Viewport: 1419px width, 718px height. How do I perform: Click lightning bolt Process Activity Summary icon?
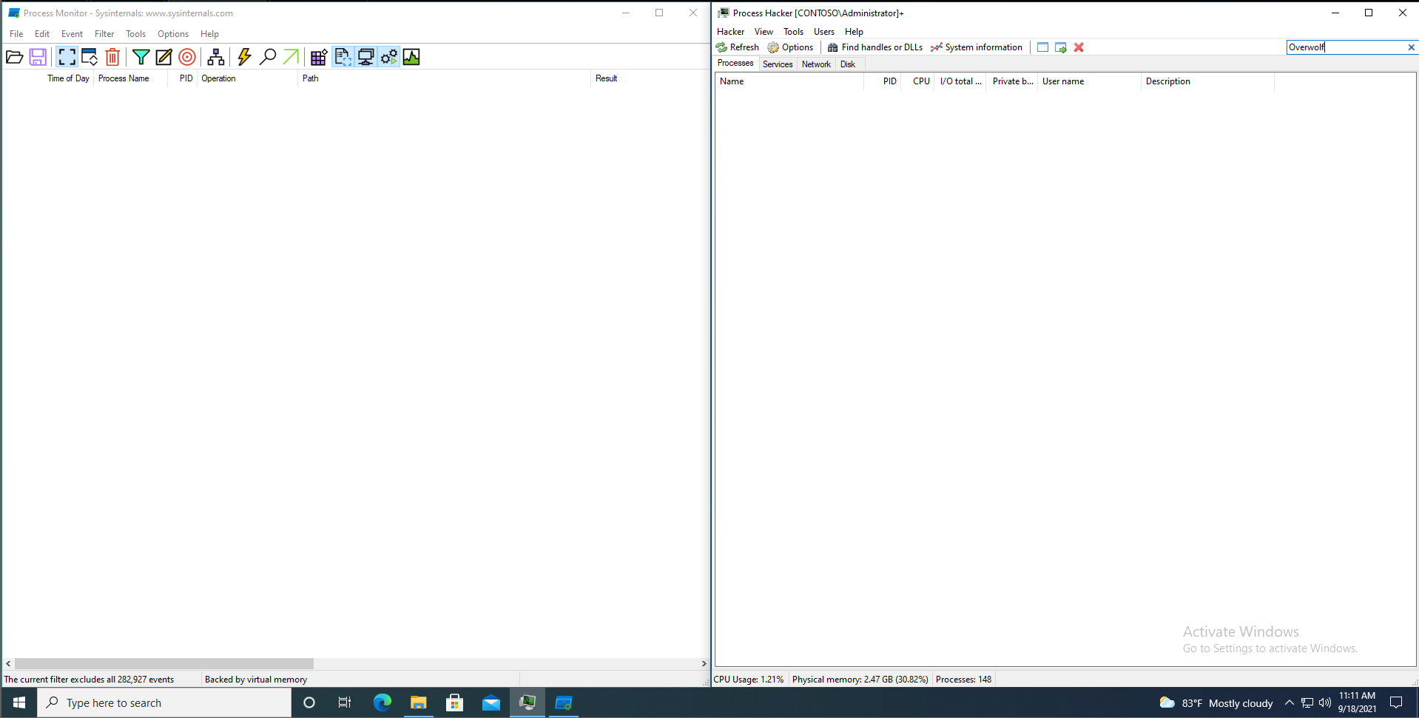coord(244,57)
